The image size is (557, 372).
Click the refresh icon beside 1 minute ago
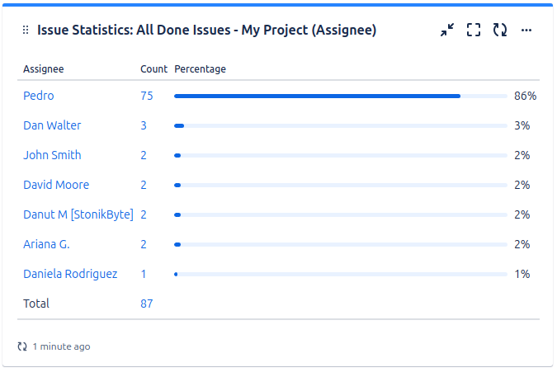pos(22,346)
